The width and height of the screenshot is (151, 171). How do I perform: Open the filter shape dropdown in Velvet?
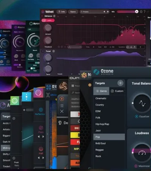click(x=75, y=47)
